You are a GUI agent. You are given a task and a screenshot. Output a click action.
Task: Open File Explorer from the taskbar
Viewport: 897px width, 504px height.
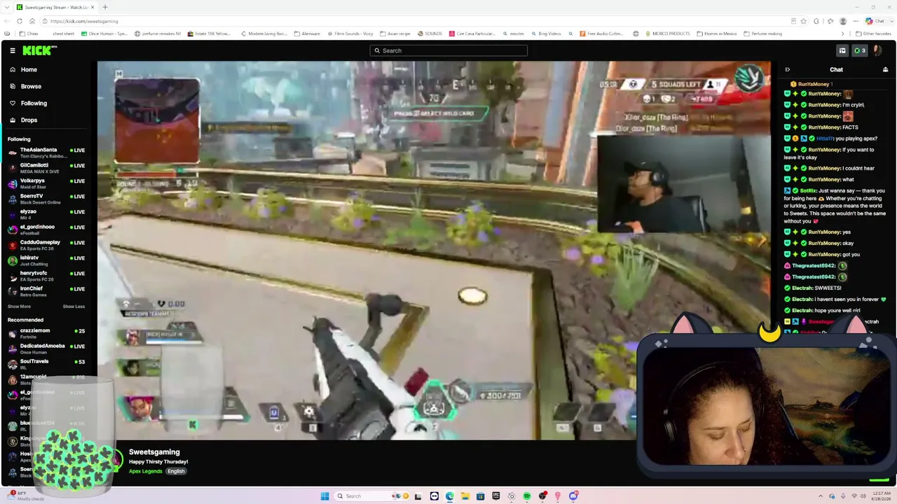pyautogui.click(x=465, y=496)
